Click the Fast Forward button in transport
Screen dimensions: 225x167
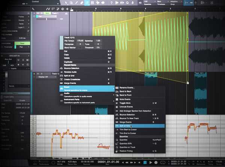131,163
